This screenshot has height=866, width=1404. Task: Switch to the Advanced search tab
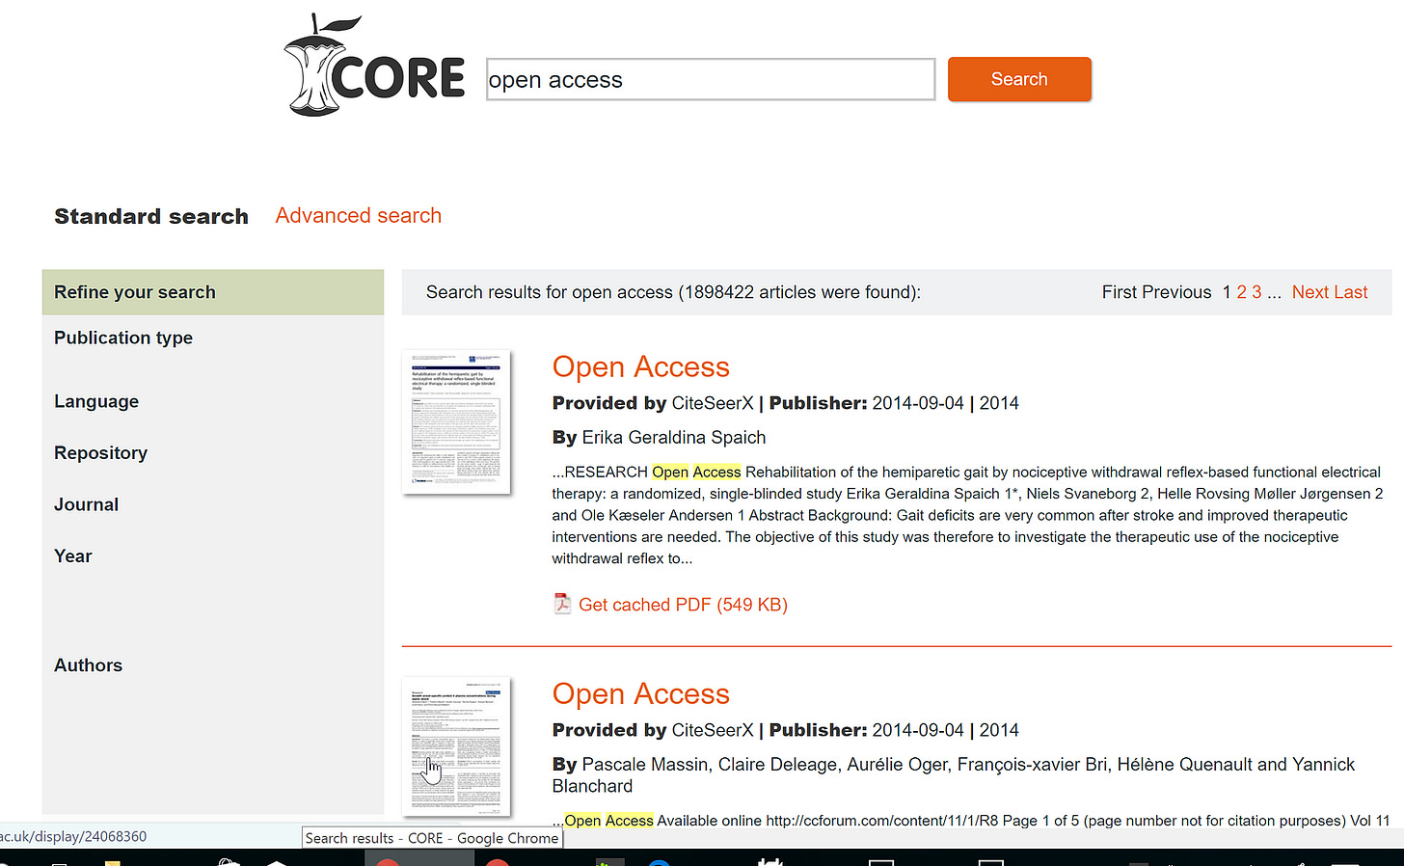(359, 215)
